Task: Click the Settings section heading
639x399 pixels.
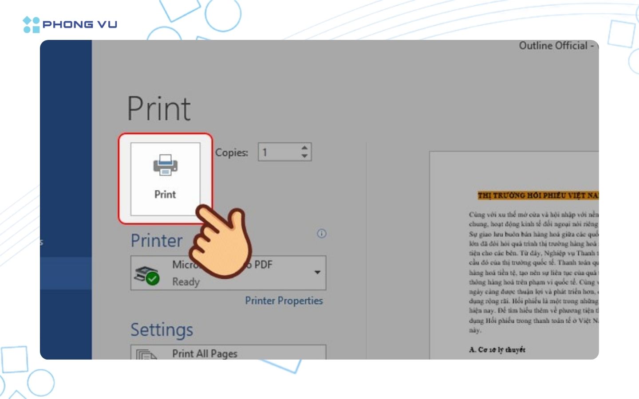Action: coord(162,329)
